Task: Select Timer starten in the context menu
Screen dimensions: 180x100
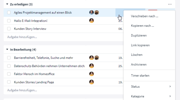Action: (140, 76)
